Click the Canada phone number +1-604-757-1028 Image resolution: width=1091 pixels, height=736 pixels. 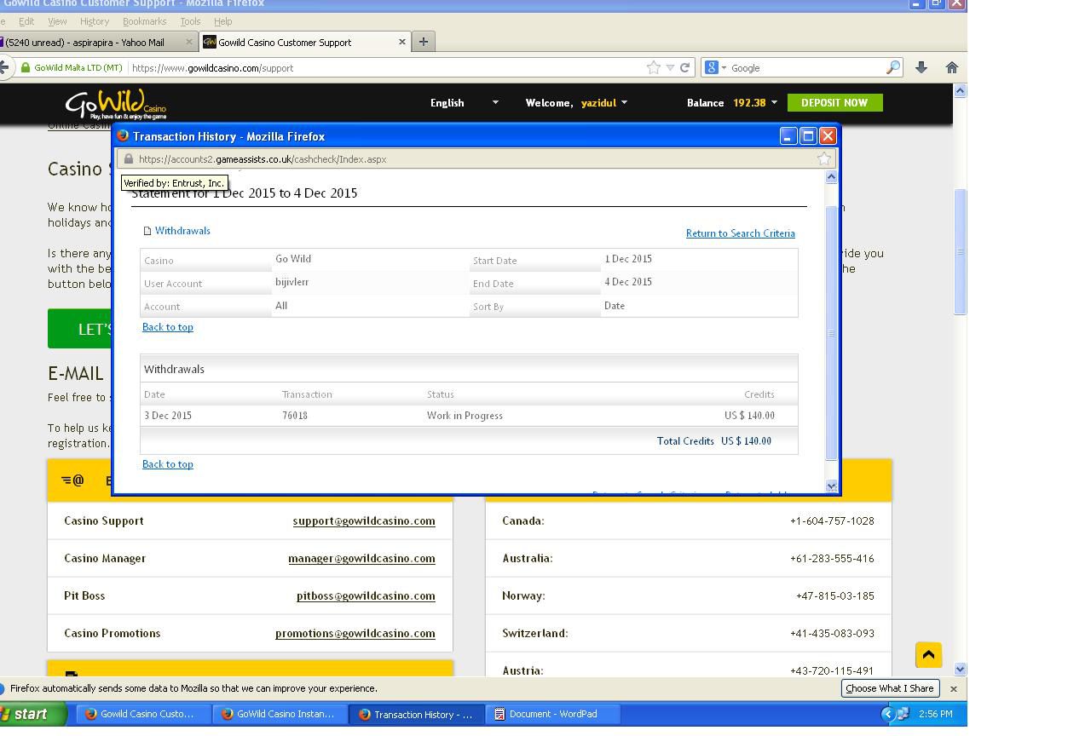click(832, 521)
